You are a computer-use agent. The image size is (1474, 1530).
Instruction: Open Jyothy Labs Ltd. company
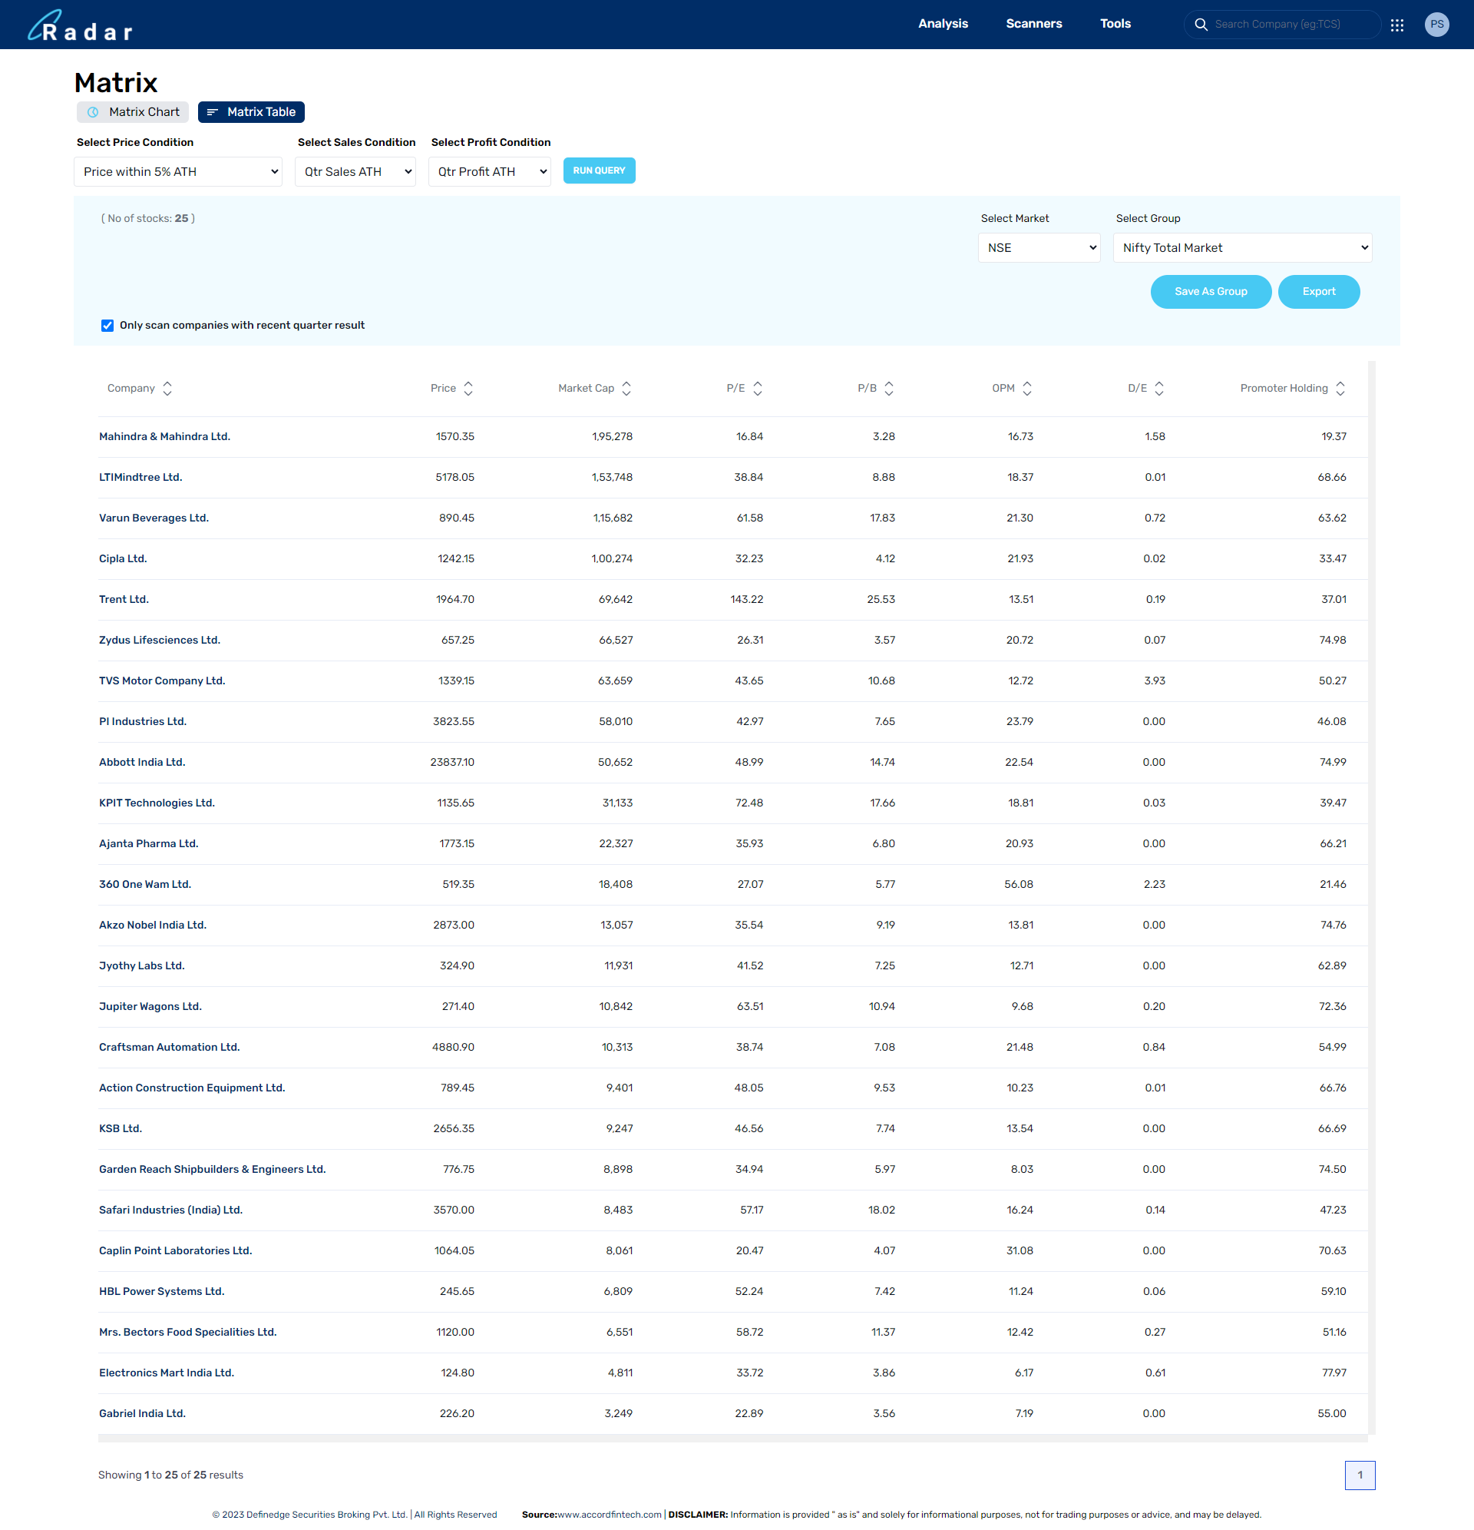click(142, 965)
